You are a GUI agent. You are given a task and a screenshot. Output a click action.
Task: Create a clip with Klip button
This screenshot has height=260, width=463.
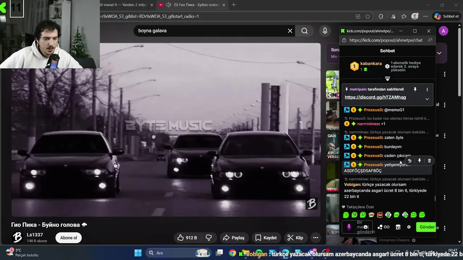pos(295,238)
